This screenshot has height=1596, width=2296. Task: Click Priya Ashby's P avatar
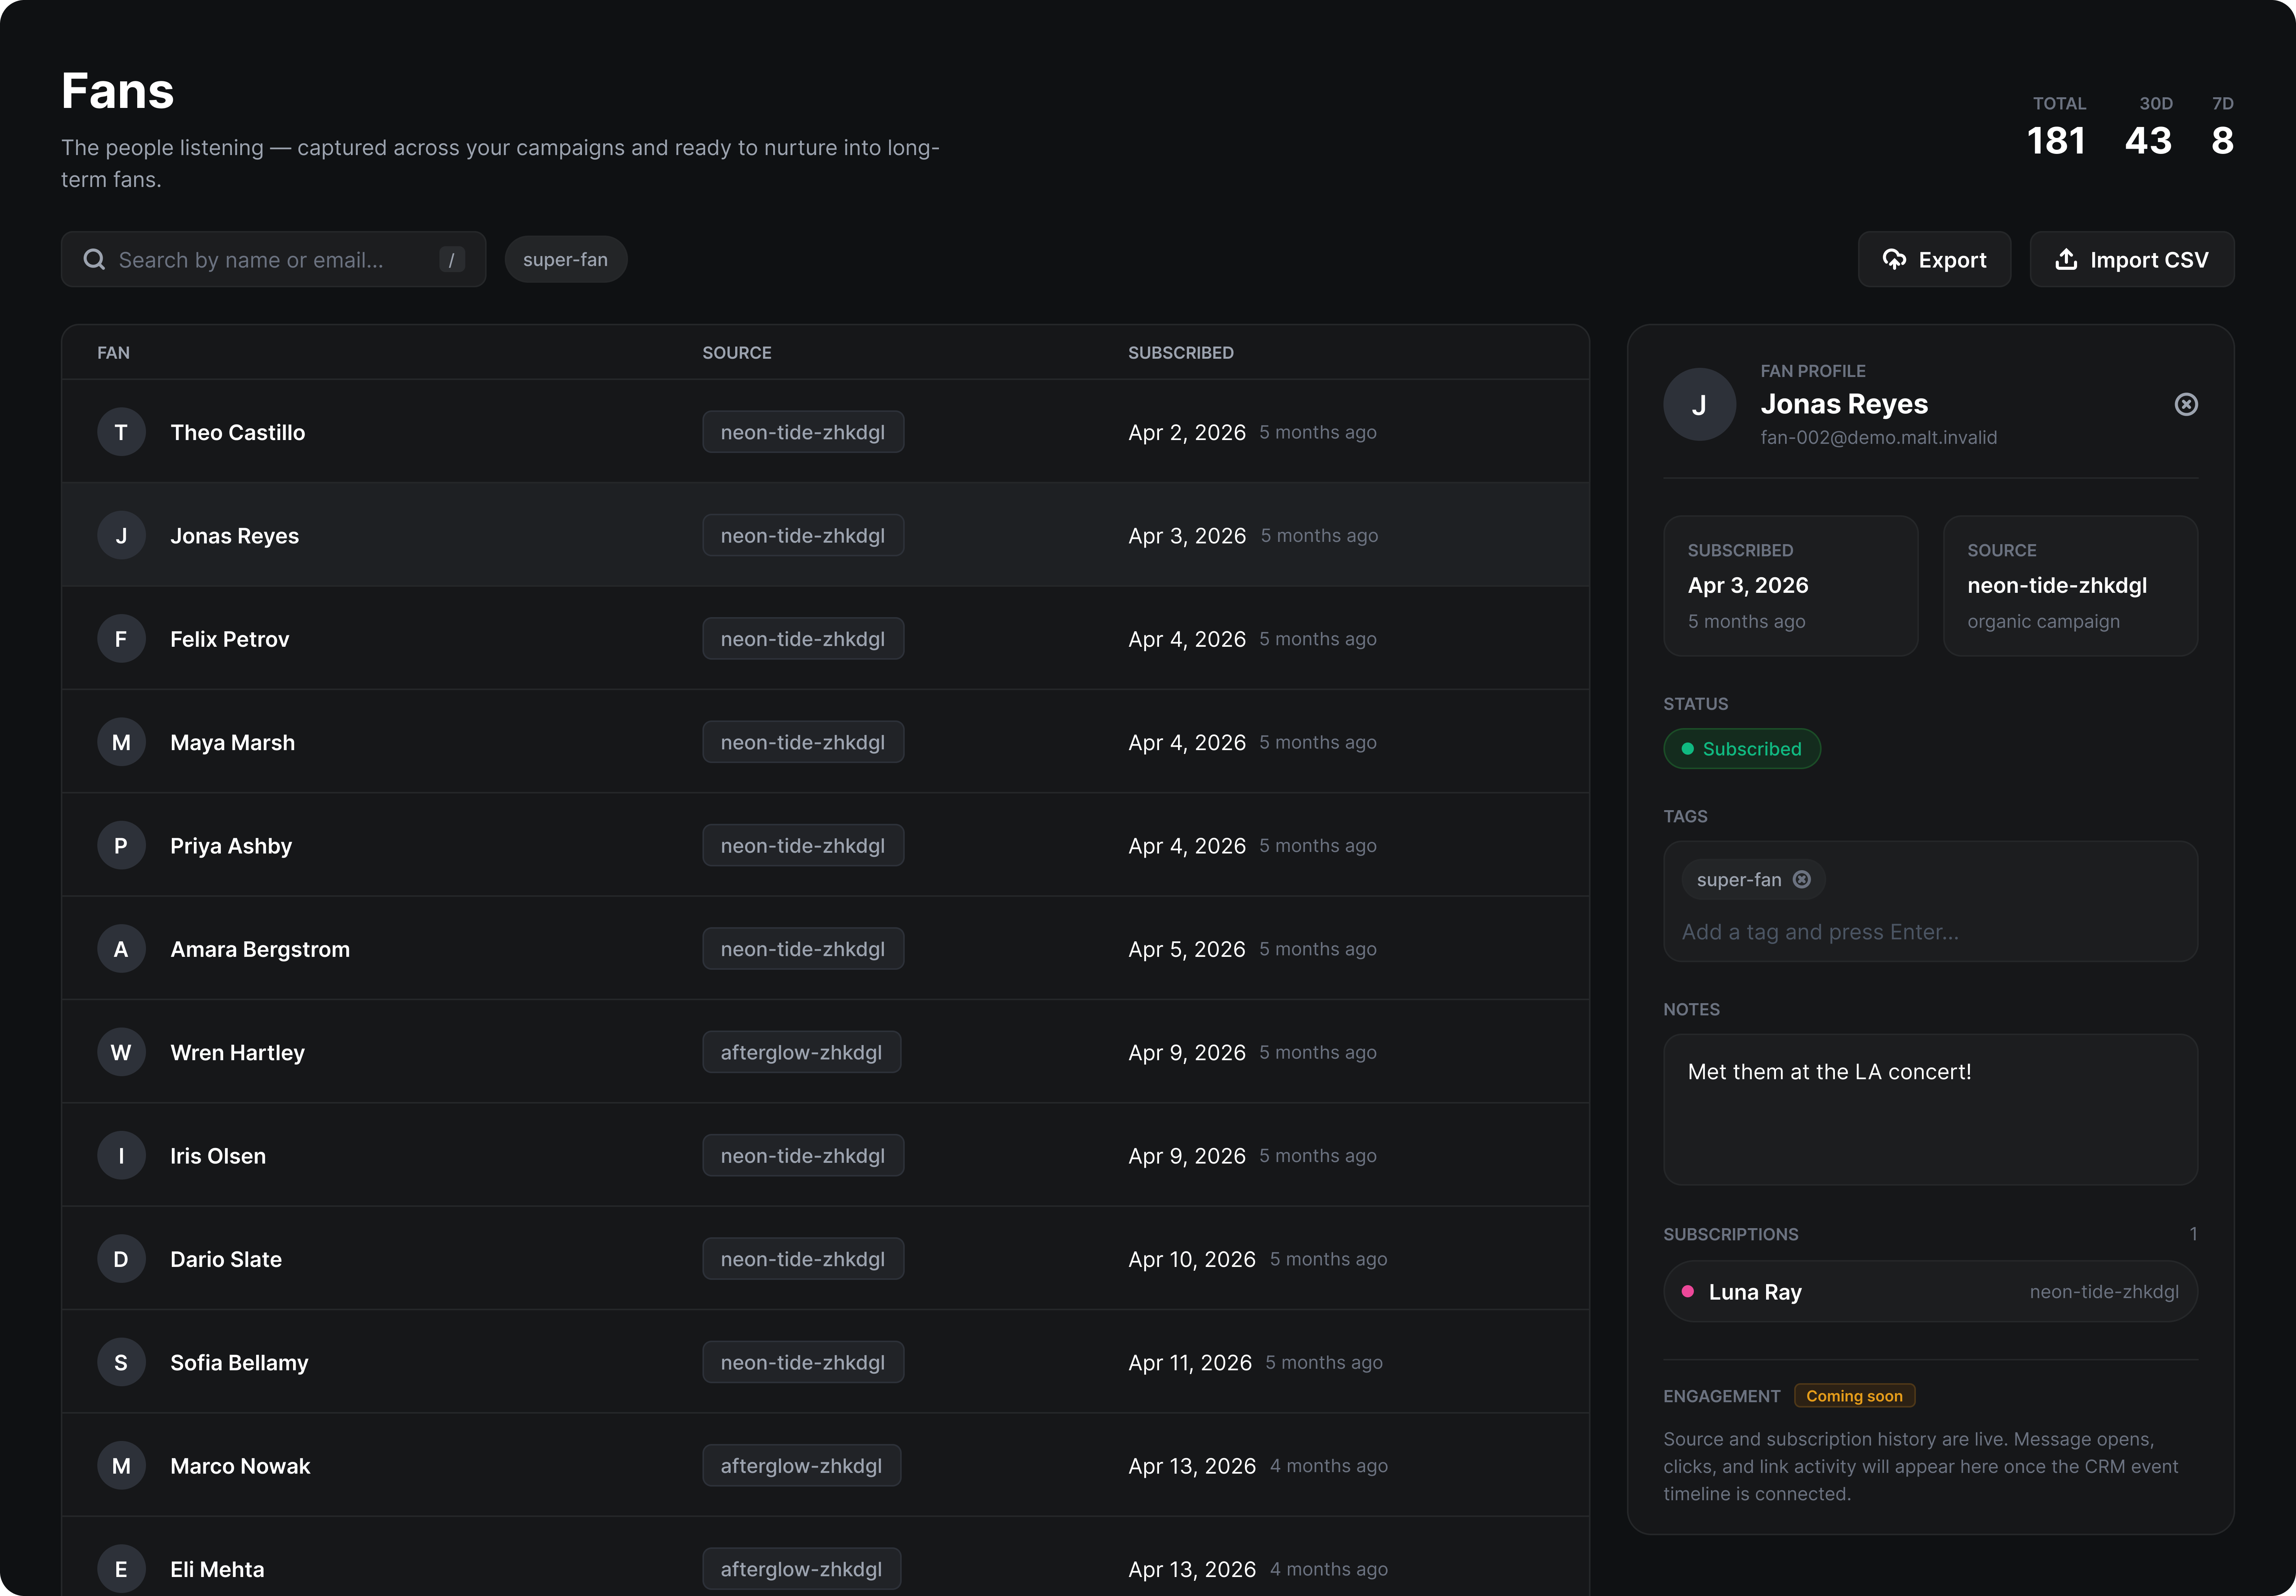[121, 845]
